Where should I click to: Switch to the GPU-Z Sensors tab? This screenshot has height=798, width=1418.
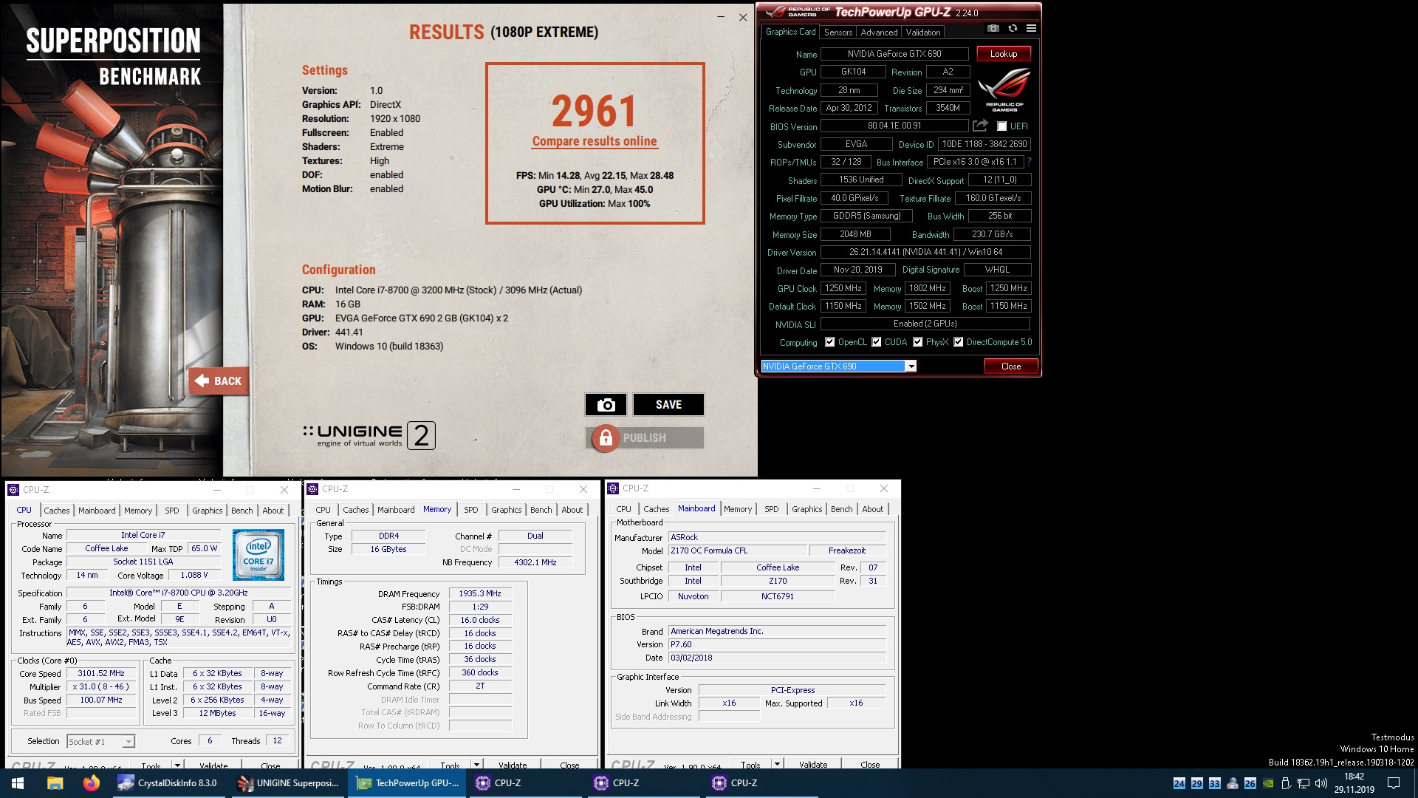838,33
